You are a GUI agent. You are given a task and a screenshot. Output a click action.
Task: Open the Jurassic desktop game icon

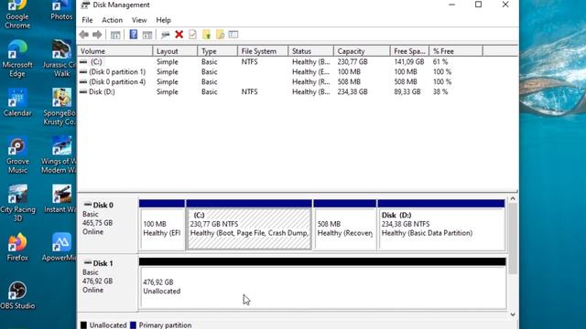[61, 58]
